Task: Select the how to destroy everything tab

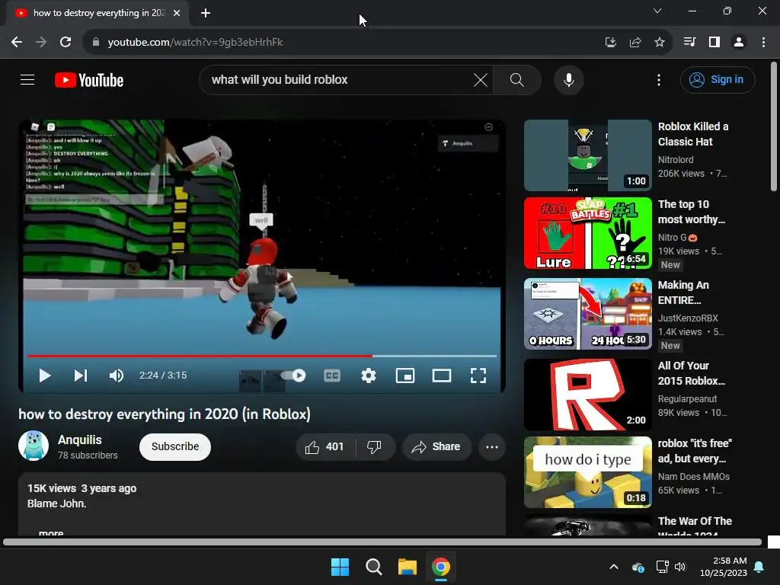Action: pyautogui.click(x=97, y=13)
